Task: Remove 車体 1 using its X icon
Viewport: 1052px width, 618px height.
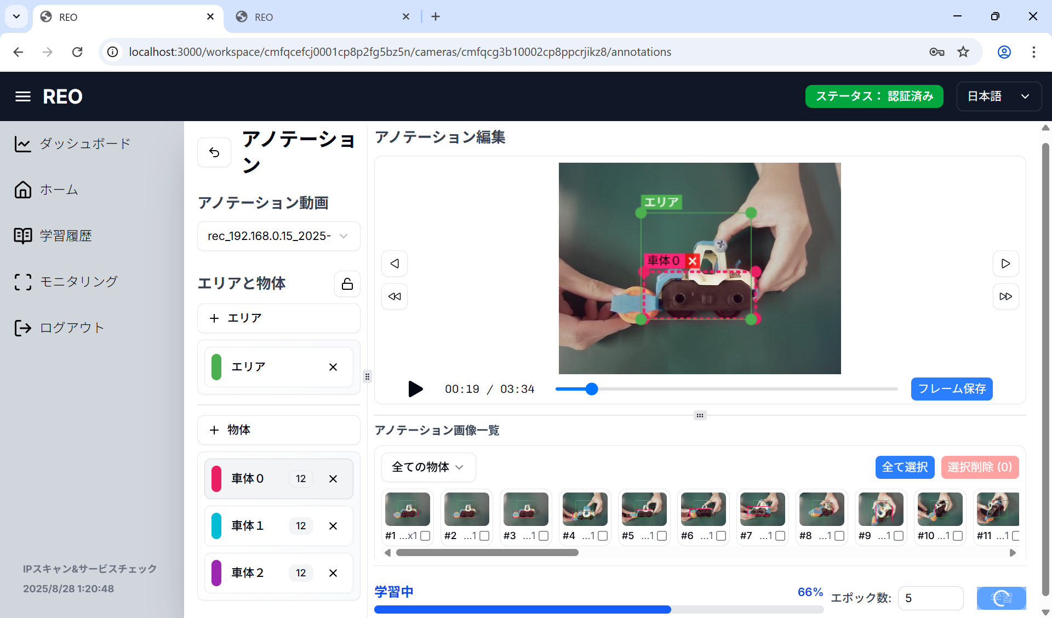Action: (x=333, y=526)
